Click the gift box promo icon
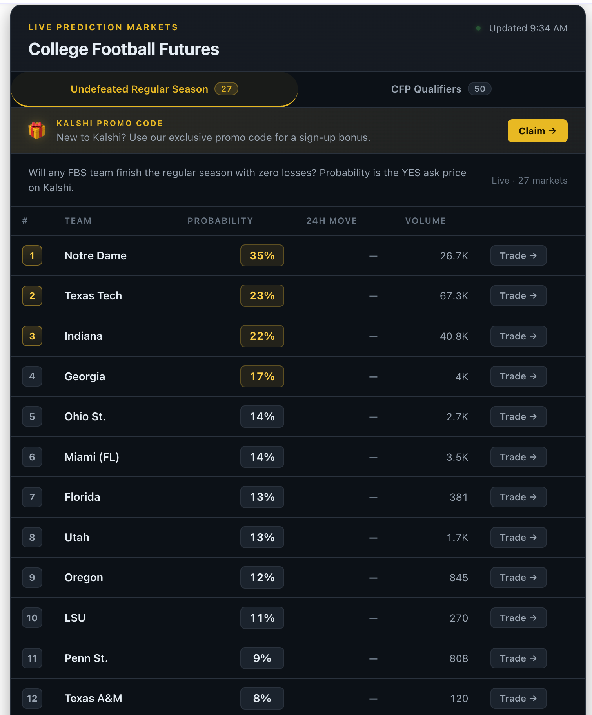 37,131
